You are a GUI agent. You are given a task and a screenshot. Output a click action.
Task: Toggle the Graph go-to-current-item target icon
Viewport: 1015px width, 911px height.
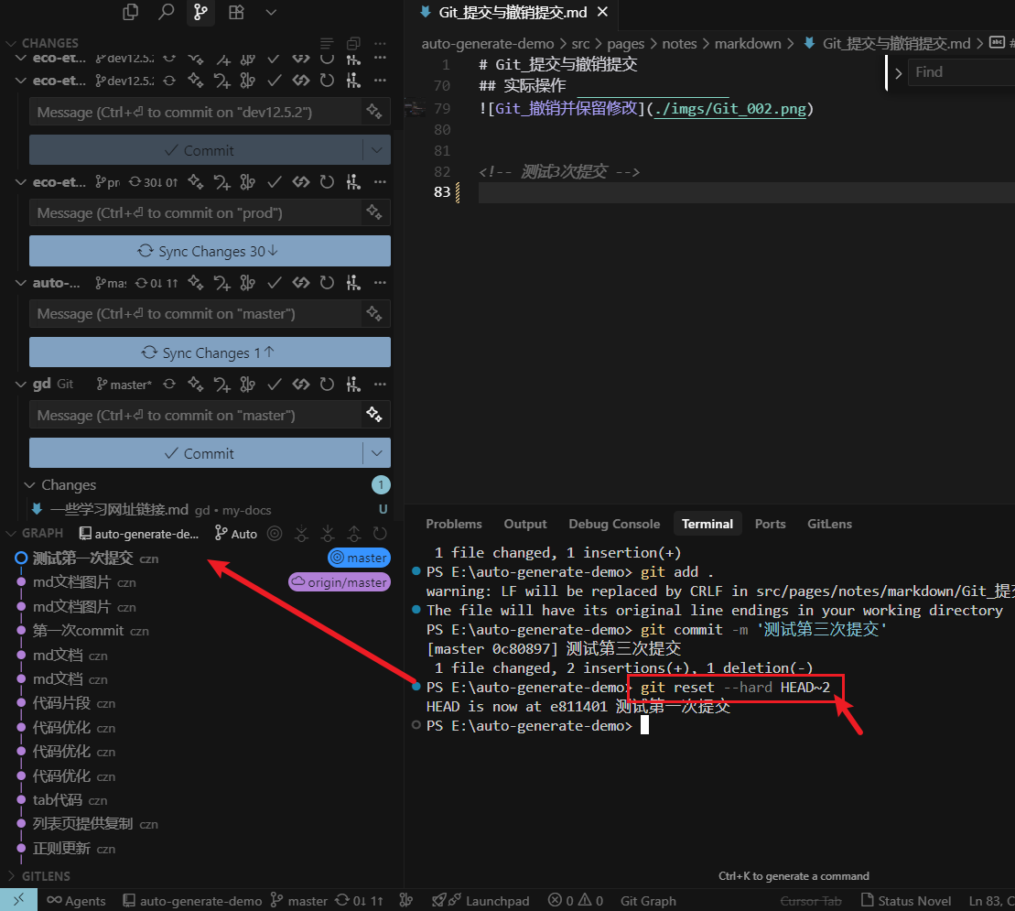[x=274, y=533]
